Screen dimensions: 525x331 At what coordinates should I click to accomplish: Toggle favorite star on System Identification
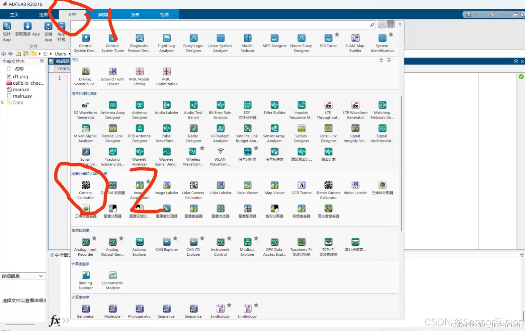click(x=391, y=34)
